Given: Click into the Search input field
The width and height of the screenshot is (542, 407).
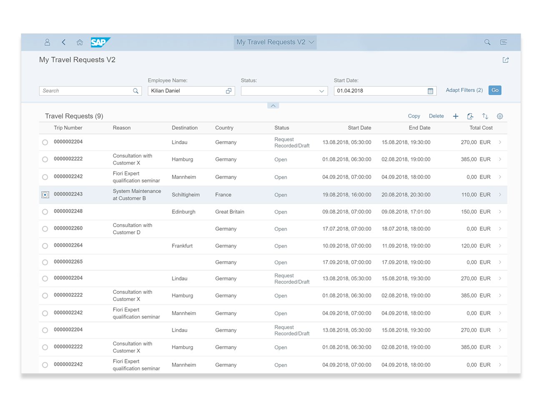Looking at the screenshot, I should 86,91.
